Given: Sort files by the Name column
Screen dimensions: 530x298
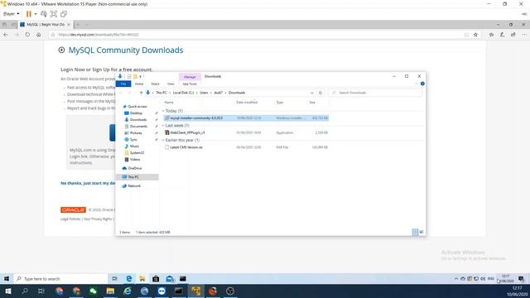Looking at the screenshot, I should (x=169, y=102).
